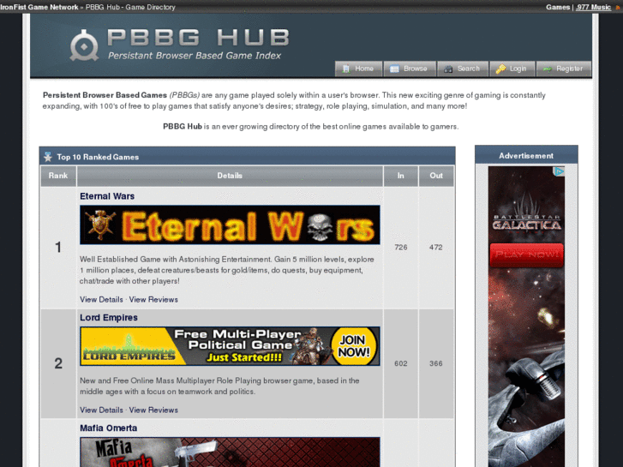Click the Search nav icon

[x=448, y=69]
